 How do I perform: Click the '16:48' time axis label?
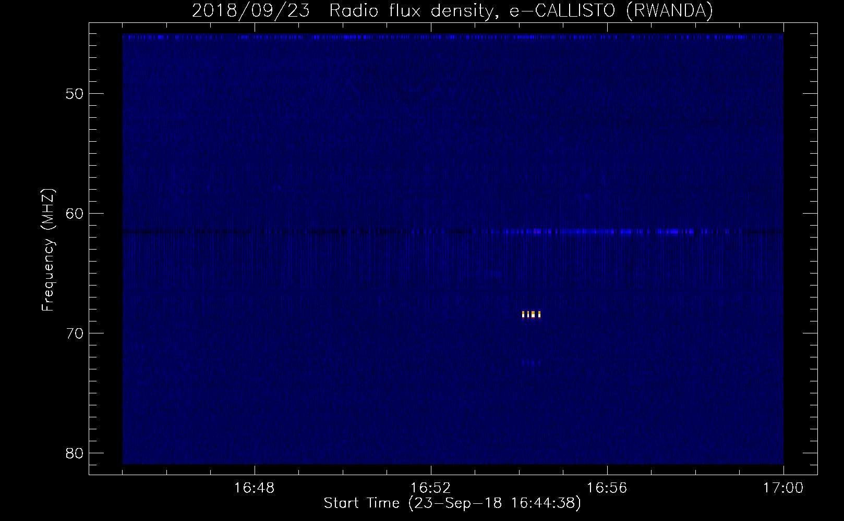(x=254, y=488)
